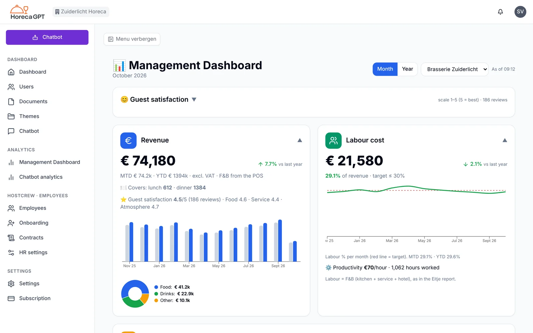Open the Zuiderlicht Horeca organization selector
Viewport: 533px width, 333px height.
pos(81,12)
